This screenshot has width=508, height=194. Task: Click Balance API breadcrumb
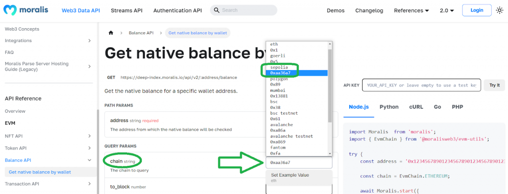(x=141, y=33)
